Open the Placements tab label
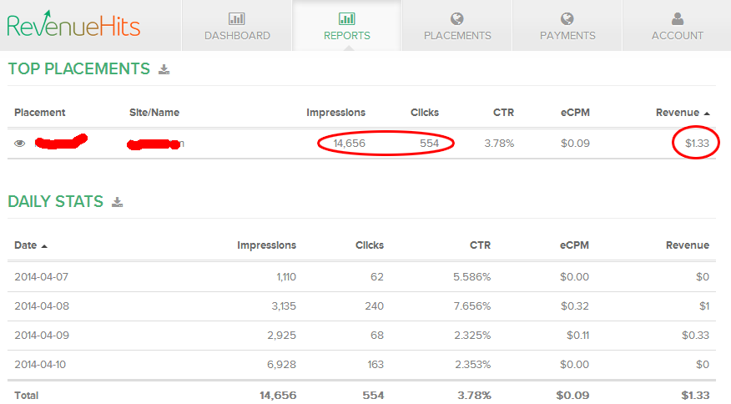This screenshot has height=404, width=731. [x=457, y=36]
